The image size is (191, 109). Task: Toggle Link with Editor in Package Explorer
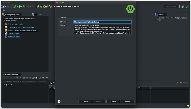[36, 14]
